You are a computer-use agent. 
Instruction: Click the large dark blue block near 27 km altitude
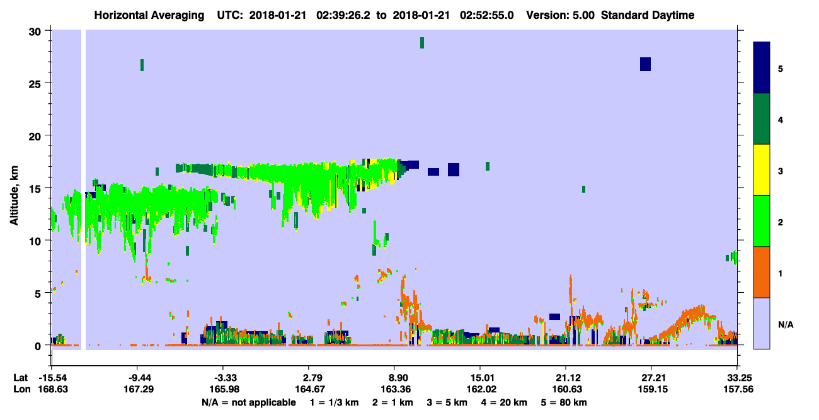point(645,64)
